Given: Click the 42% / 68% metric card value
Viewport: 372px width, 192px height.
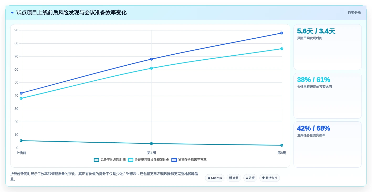Looking at the screenshot, I should [x=313, y=128].
